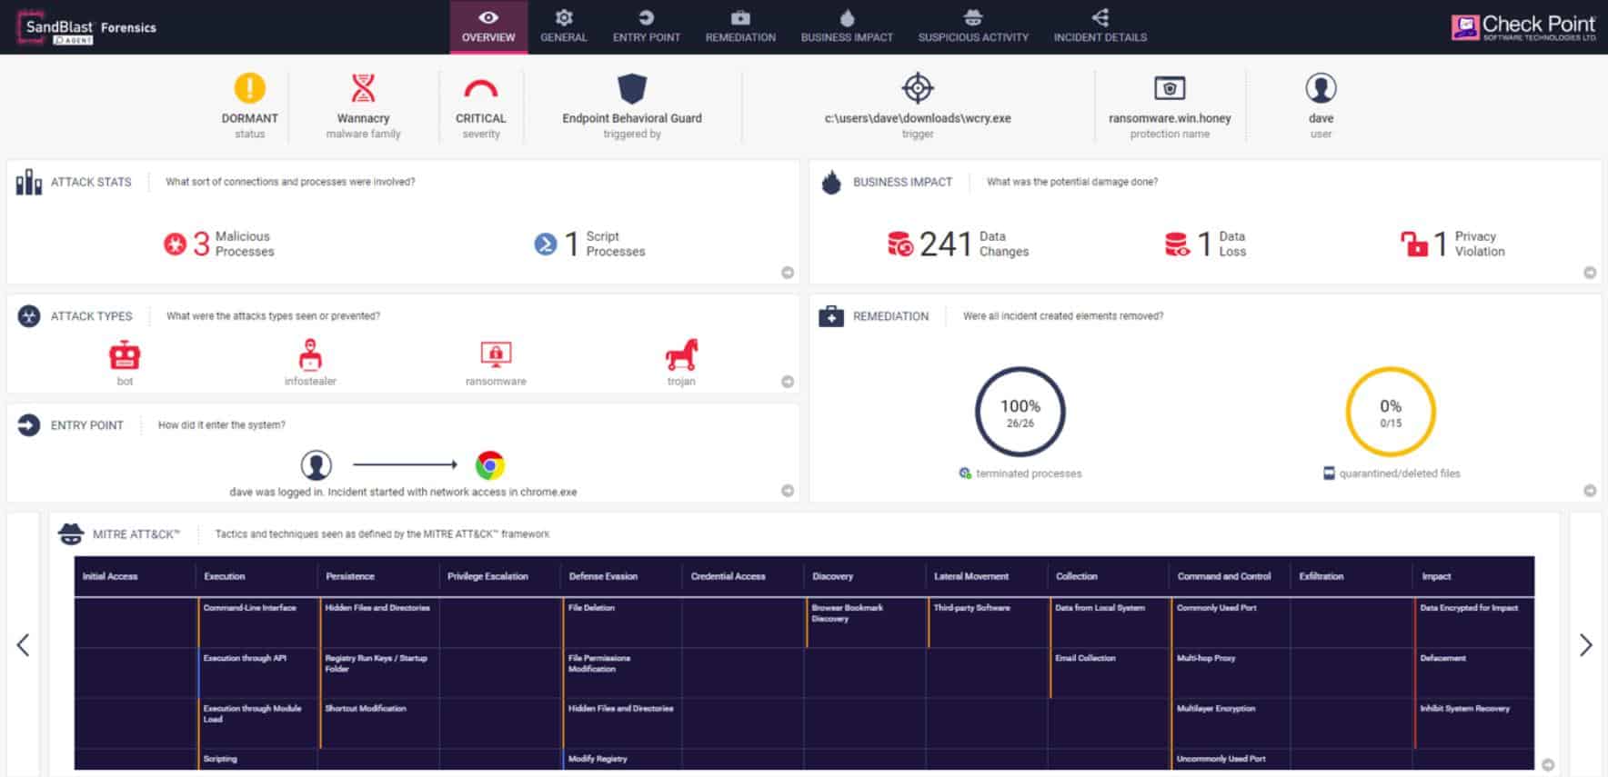
Task: Click the logged-in user icon in Entry Point
Action: tap(316, 465)
